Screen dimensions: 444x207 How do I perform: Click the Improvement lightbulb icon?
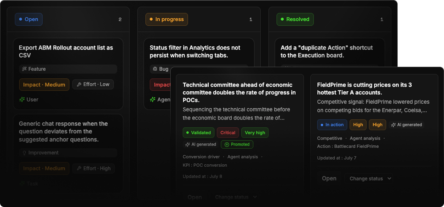(x=25, y=153)
